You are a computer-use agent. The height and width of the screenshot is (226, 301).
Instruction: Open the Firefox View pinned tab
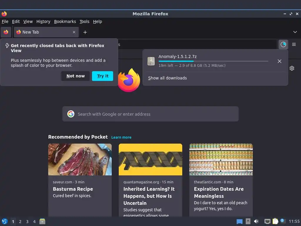6,32
